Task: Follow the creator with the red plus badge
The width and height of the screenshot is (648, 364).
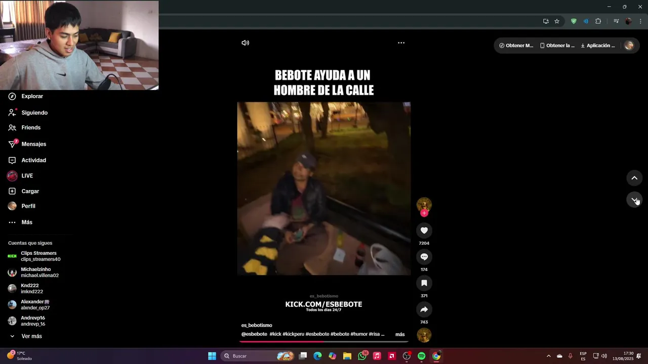Action: [x=424, y=213]
